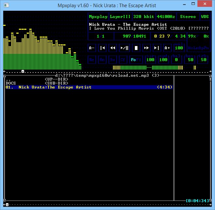Click the bal 0 balance value
215x210 pixels.
[x=177, y=59]
